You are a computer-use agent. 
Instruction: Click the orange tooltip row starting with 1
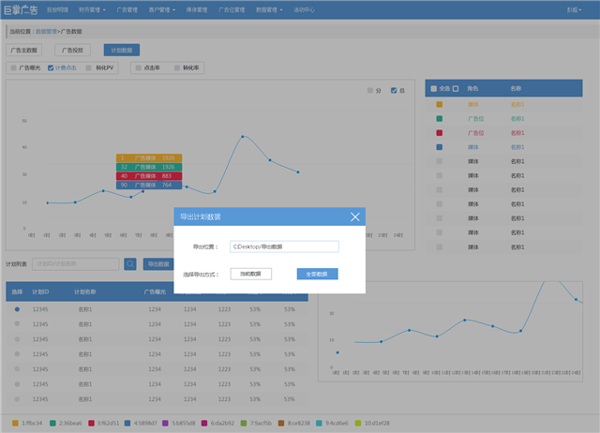tap(149, 158)
